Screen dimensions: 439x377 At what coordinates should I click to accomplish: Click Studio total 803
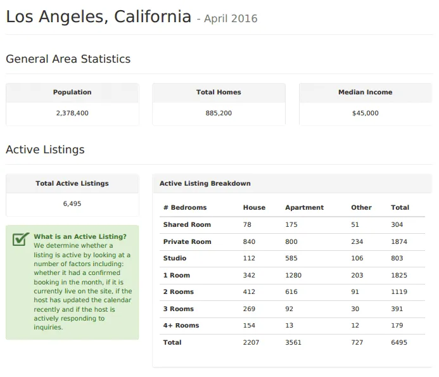[397, 259]
